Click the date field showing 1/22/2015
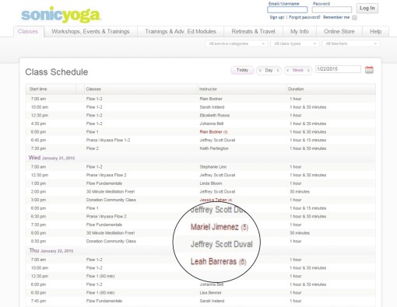This screenshot has height=307, width=397. (x=338, y=69)
